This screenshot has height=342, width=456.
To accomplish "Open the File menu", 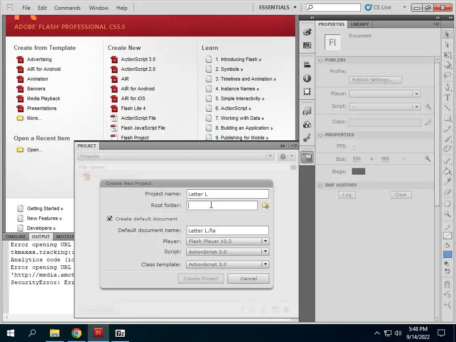I will point(26,8).
